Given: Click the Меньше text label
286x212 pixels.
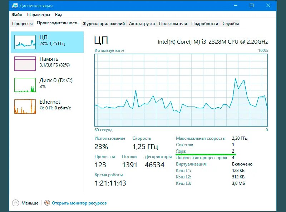Looking at the screenshot, I should 30,203.
